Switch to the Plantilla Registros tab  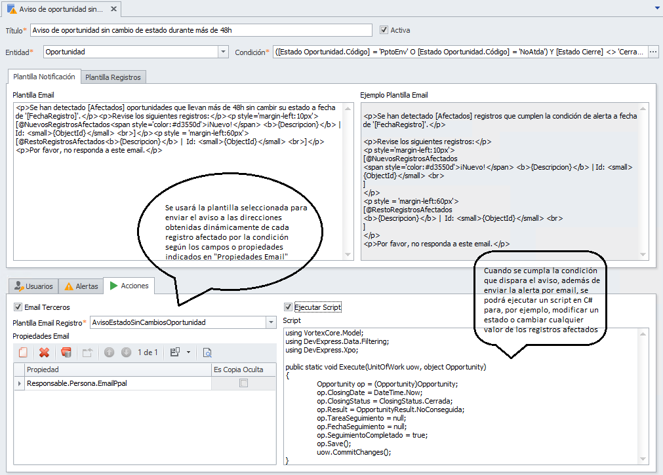[x=113, y=77]
